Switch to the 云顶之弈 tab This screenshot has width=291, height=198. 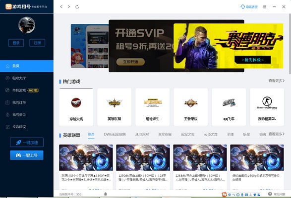pos(211,135)
